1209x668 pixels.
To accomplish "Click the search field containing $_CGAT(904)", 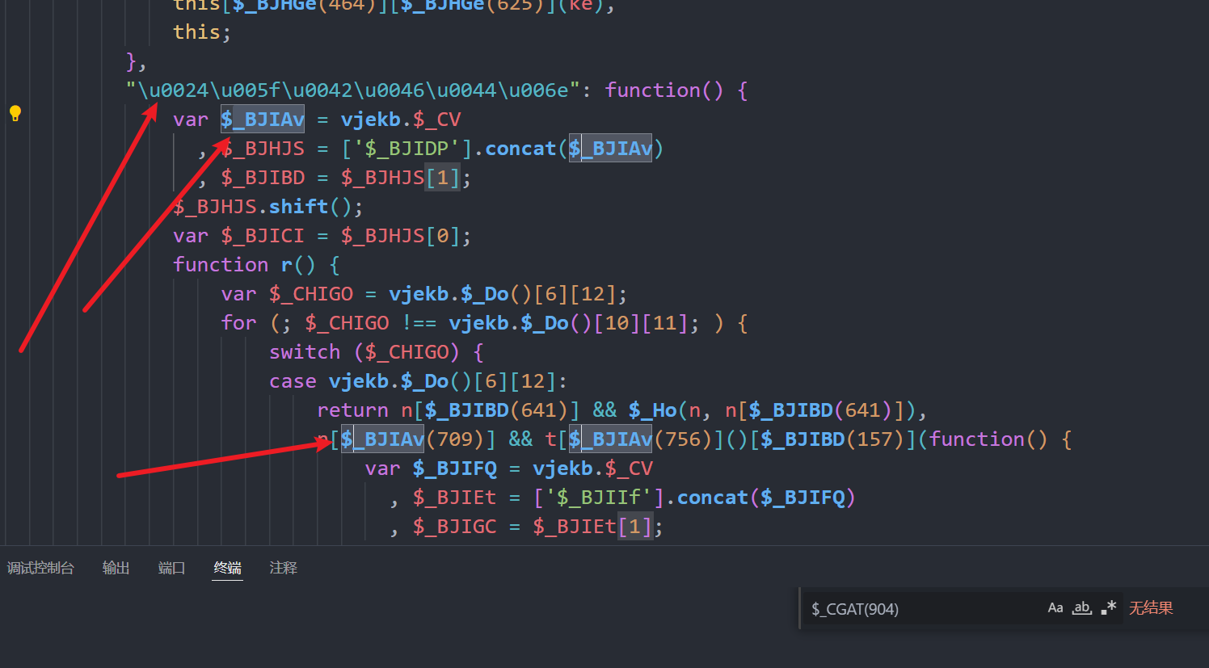I will click(x=921, y=609).
